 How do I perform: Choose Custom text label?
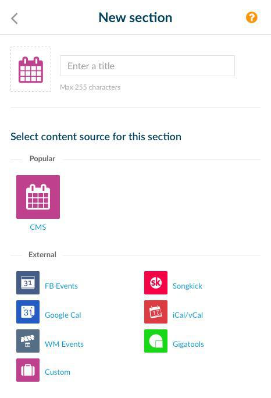coord(58,372)
